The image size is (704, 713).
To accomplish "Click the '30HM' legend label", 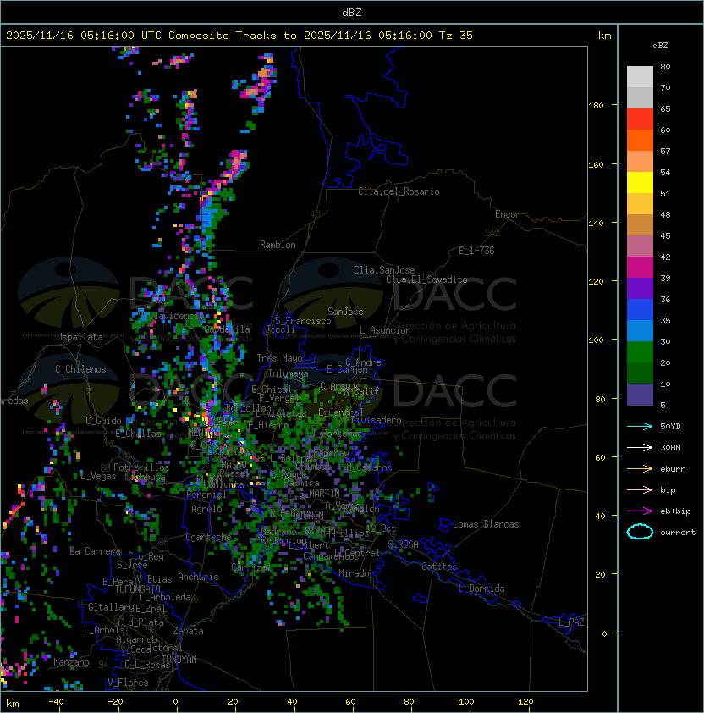I will (670, 447).
